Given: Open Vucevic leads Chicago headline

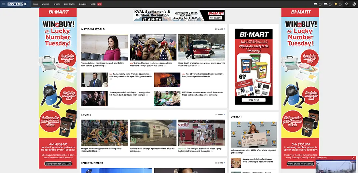Looking at the screenshot, I should coord(152,150).
